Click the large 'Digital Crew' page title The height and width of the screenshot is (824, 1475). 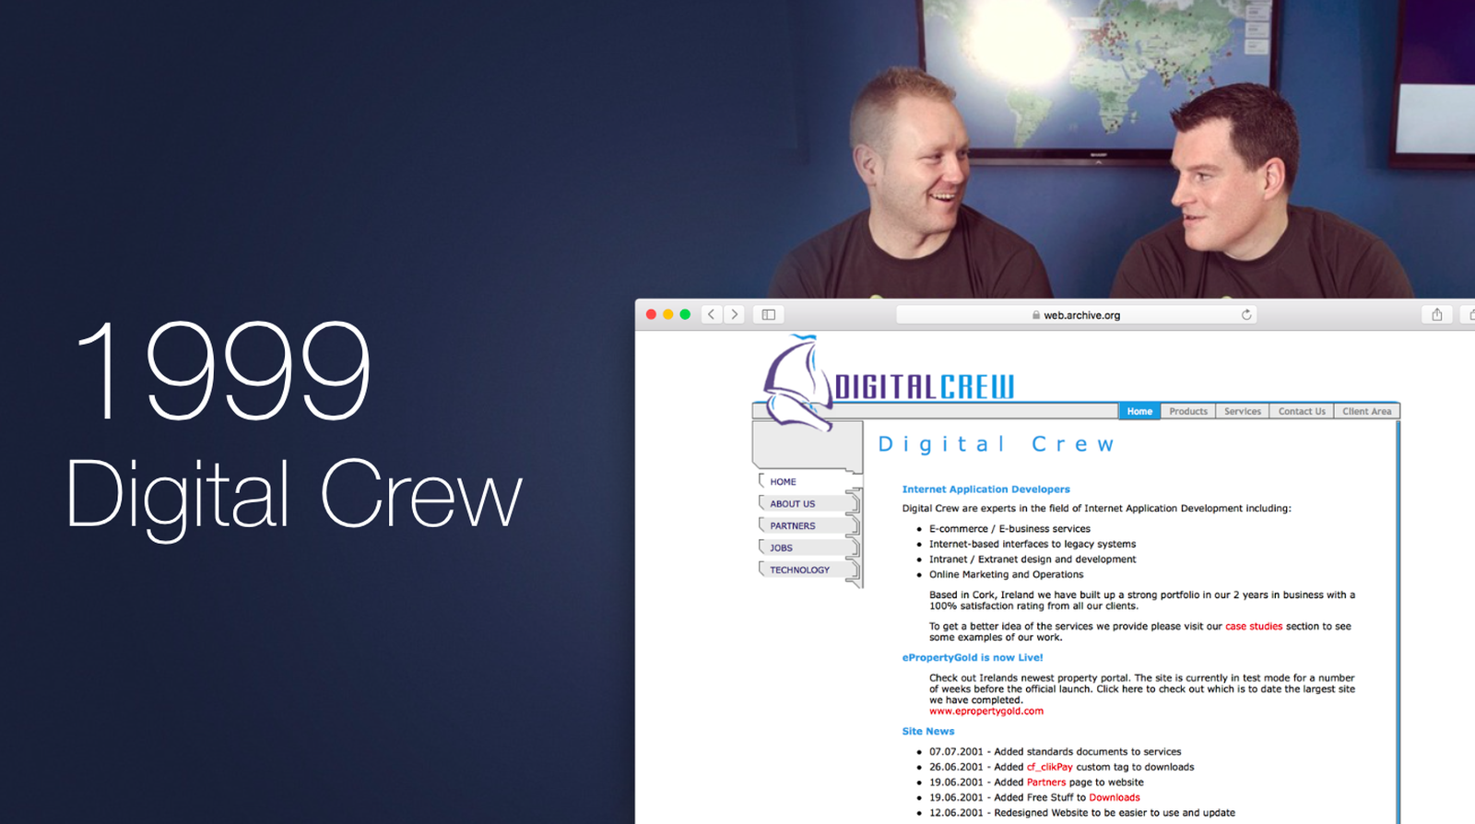(997, 444)
